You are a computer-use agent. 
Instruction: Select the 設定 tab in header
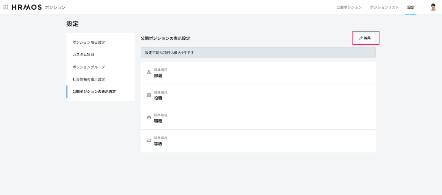[x=411, y=7]
